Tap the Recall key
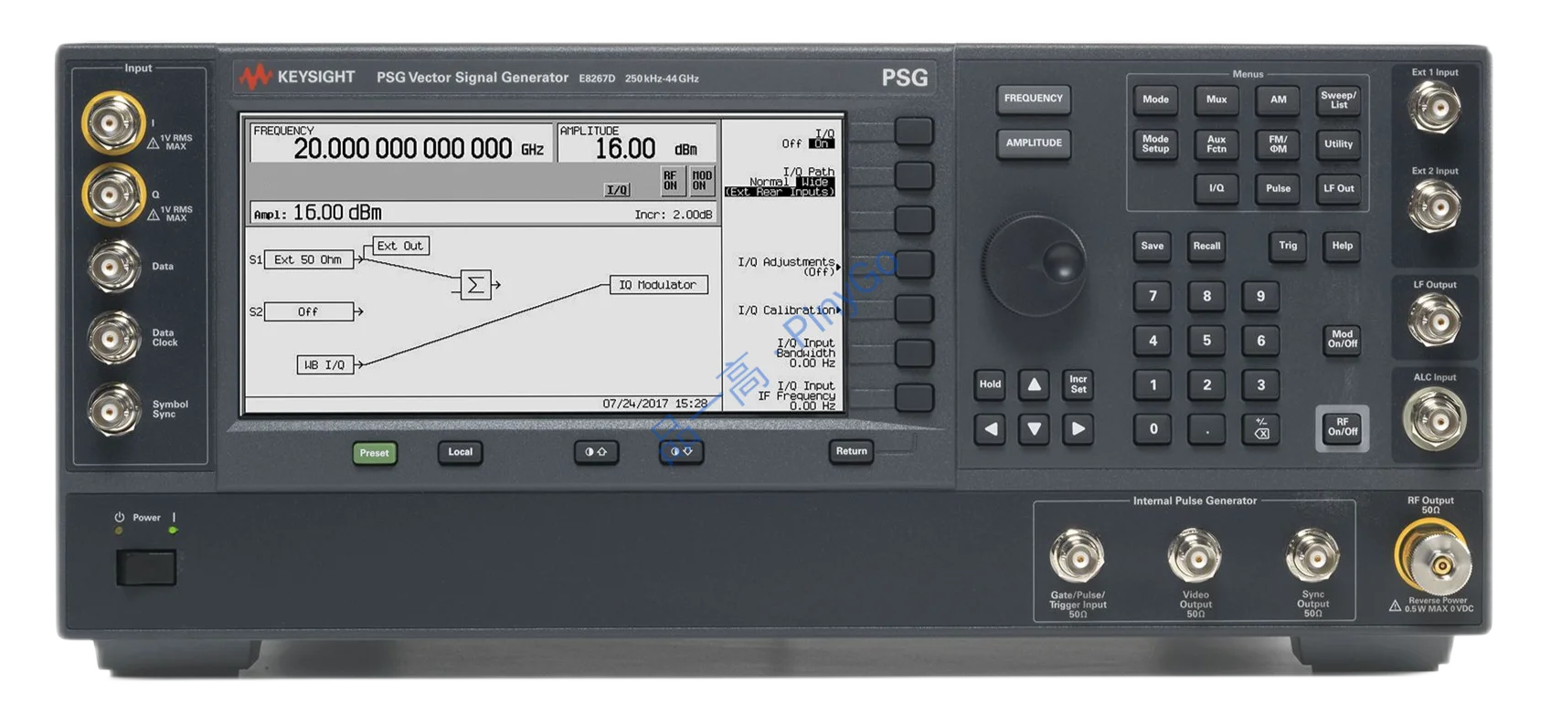 coord(1206,247)
